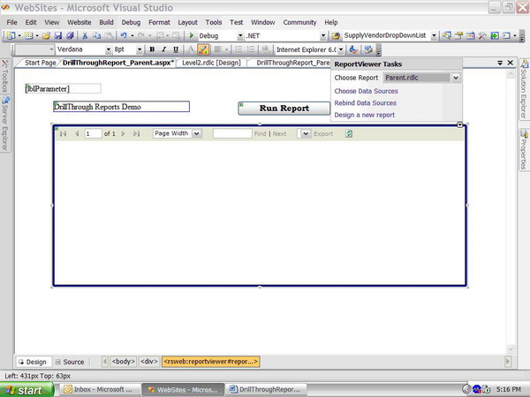Open the Internet Explorer 6.0 target schema dropdown
530x397 pixels.
(x=341, y=49)
